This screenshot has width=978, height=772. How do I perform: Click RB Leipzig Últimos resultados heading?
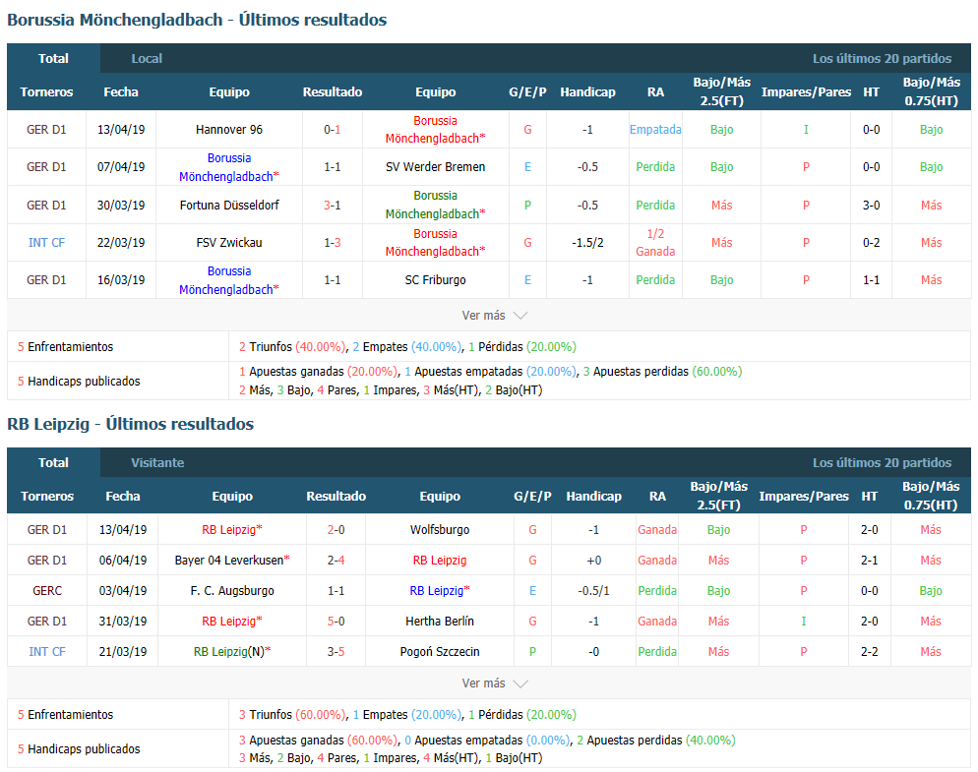130,424
